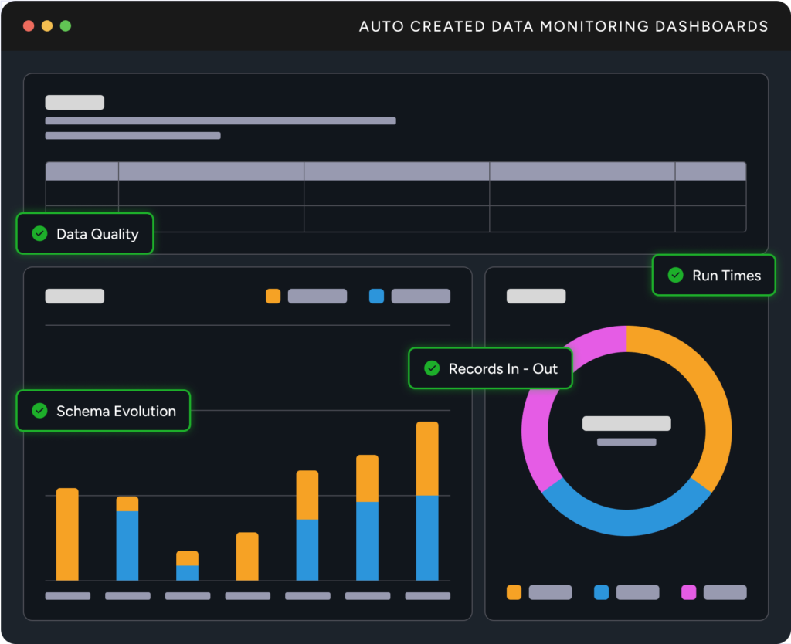Viewport: 791px width, 644px height.
Task: Click the green check icon beside Run Times
Action: click(675, 276)
